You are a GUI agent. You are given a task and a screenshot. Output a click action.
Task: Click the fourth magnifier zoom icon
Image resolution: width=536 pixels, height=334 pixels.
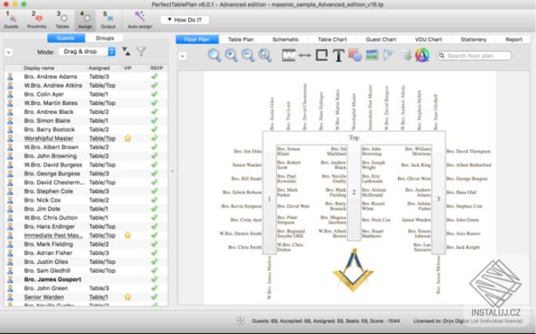[x=265, y=55]
